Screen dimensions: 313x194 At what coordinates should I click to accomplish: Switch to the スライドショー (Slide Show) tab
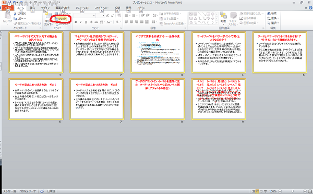(102, 8)
